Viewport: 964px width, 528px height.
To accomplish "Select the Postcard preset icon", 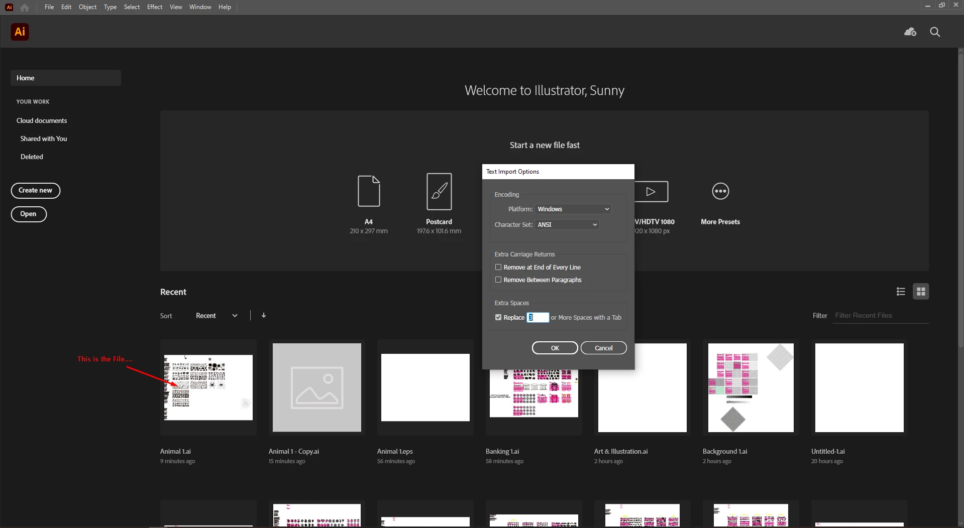I will point(439,191).
